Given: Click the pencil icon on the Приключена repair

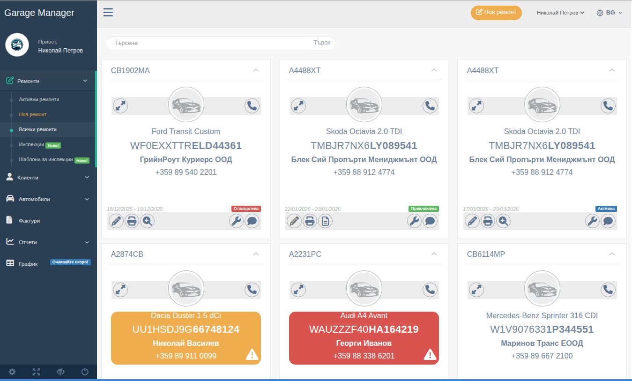Looking at the screenshot, I should [x=294, y=221].
